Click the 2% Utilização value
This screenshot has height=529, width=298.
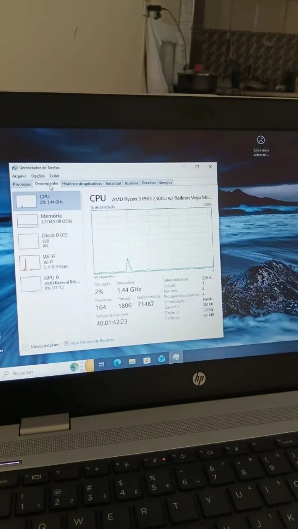pyautogui.click(x=99, y=292)
